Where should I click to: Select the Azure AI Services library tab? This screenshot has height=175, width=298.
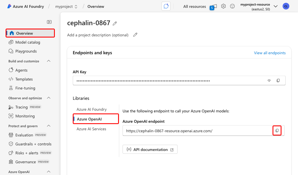[91, 129]
